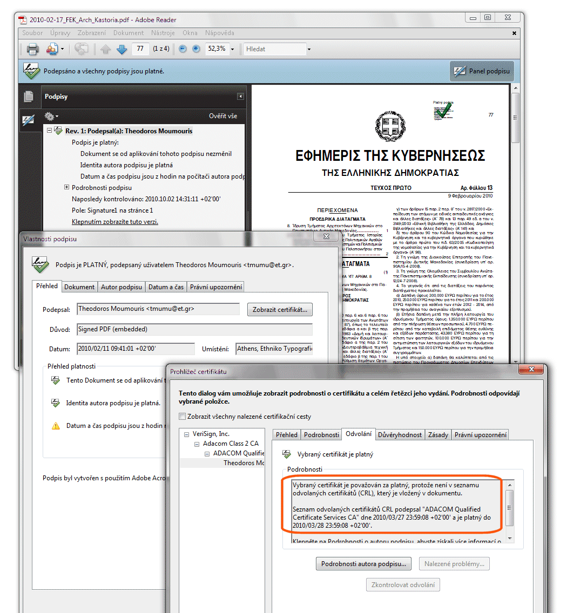Screen dimensions: 567x613
Task: Click the signed pen icon in the blue status bar
Action: tap(31, 71)
